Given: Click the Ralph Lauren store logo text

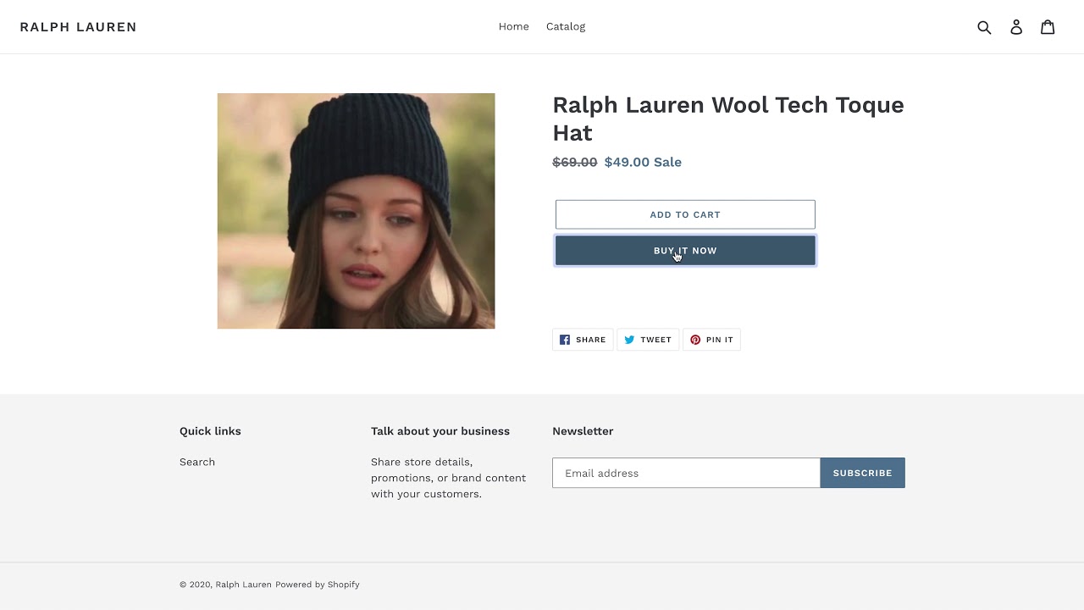Looking at the screenshot, I should (78, 27).
